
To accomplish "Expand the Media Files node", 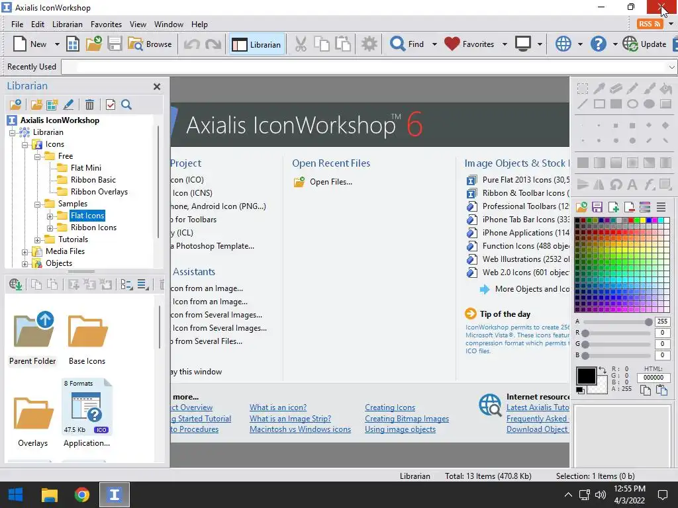I will click(x=25, y=251).
